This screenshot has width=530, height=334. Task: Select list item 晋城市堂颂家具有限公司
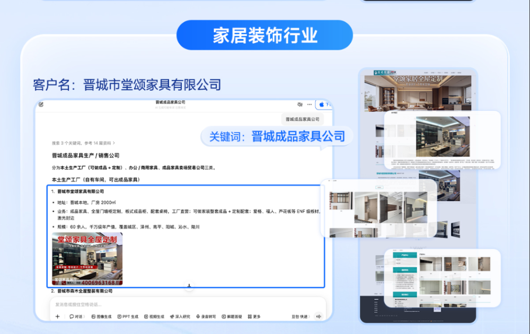click(x=81, y=191)
